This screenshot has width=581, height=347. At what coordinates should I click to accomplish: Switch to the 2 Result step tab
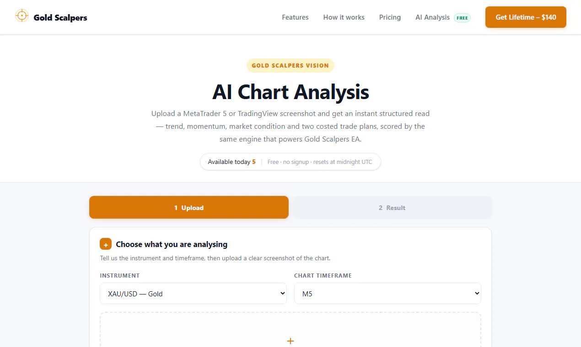pyautogui.click(x=392, y=208)
